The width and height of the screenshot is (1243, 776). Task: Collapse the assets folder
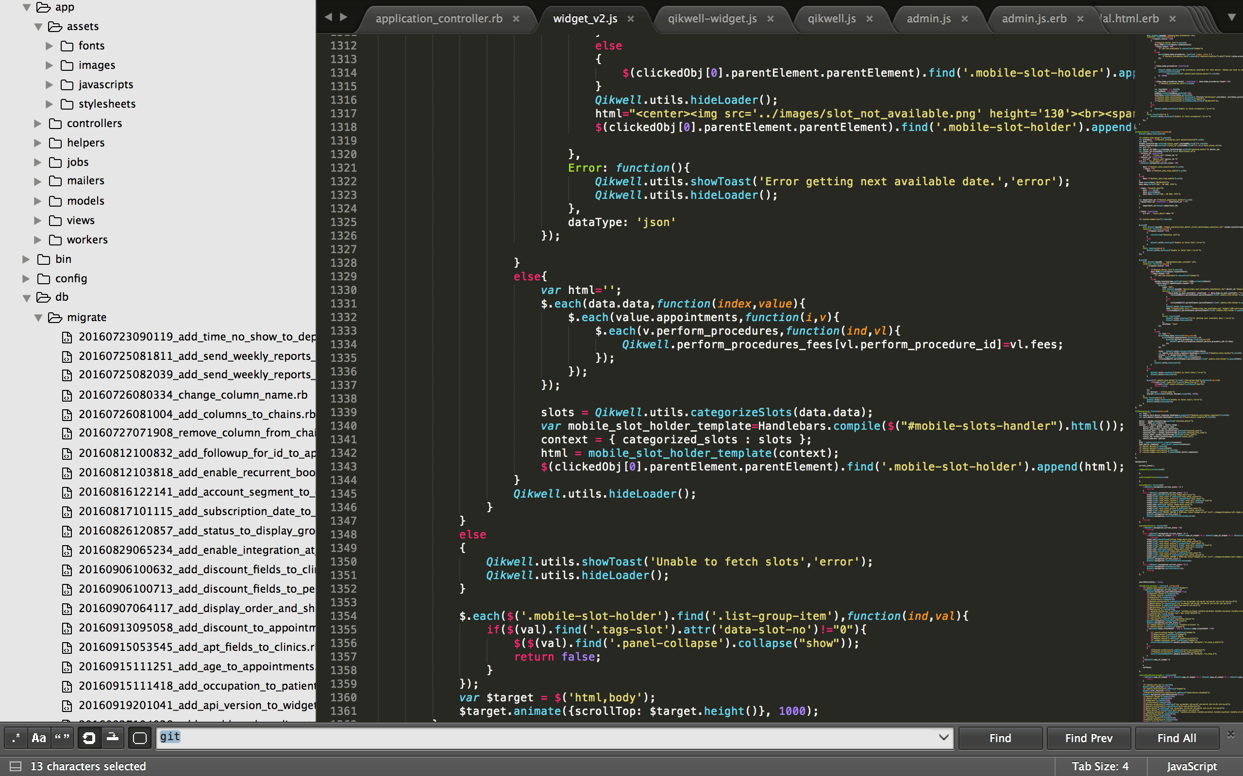click(x=38, y=27)
